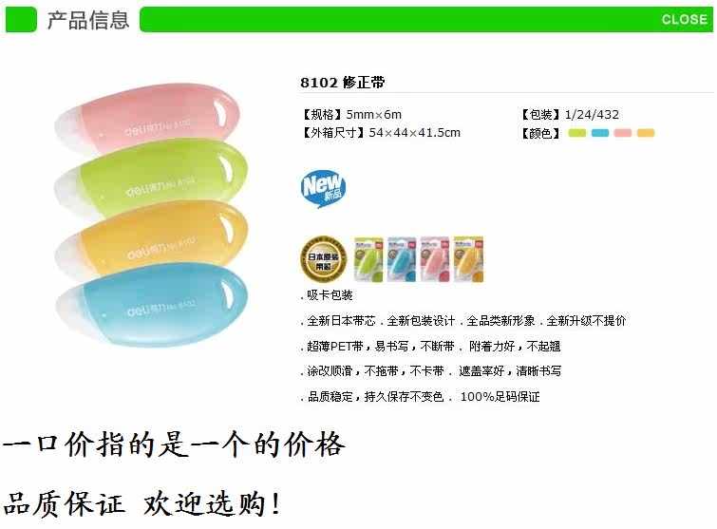Click the blue New 新品 badge
The height and width of the screenshot is (529, 717).
323,188
